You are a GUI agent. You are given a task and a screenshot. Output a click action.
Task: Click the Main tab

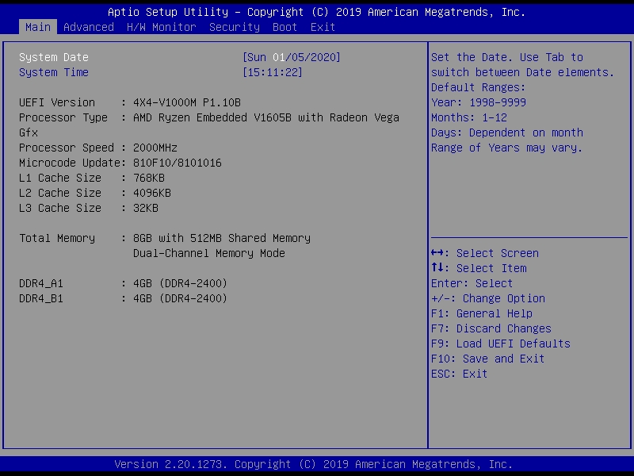tap(38, 27)
